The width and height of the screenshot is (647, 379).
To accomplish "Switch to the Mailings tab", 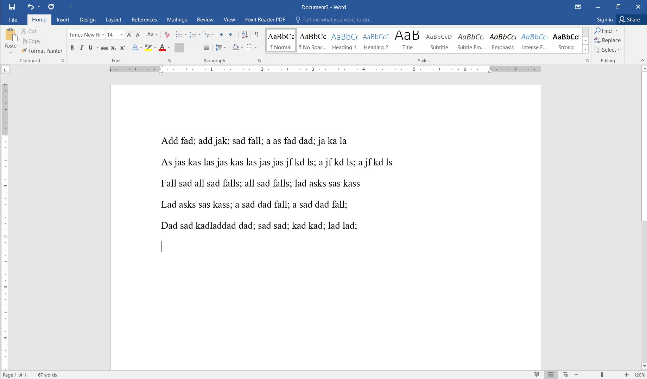I will pyautogui.click(x=177, y=20).
